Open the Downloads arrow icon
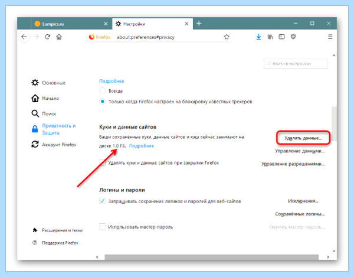The height and width of the screenshot is (277, 354). tap(258, 37)
